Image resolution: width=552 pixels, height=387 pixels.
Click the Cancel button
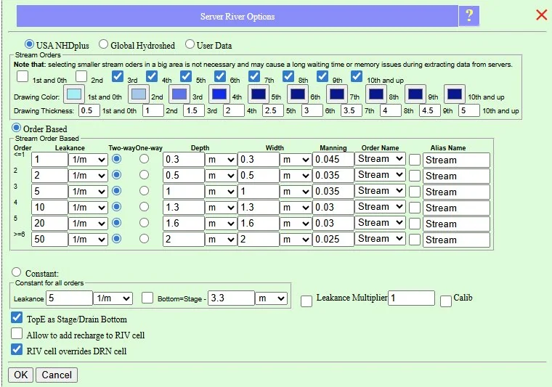pos(57,375)
